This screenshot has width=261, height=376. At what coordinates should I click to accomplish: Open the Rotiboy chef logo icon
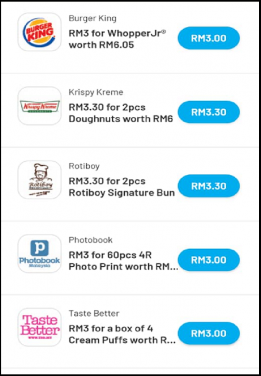coord(39,180)
